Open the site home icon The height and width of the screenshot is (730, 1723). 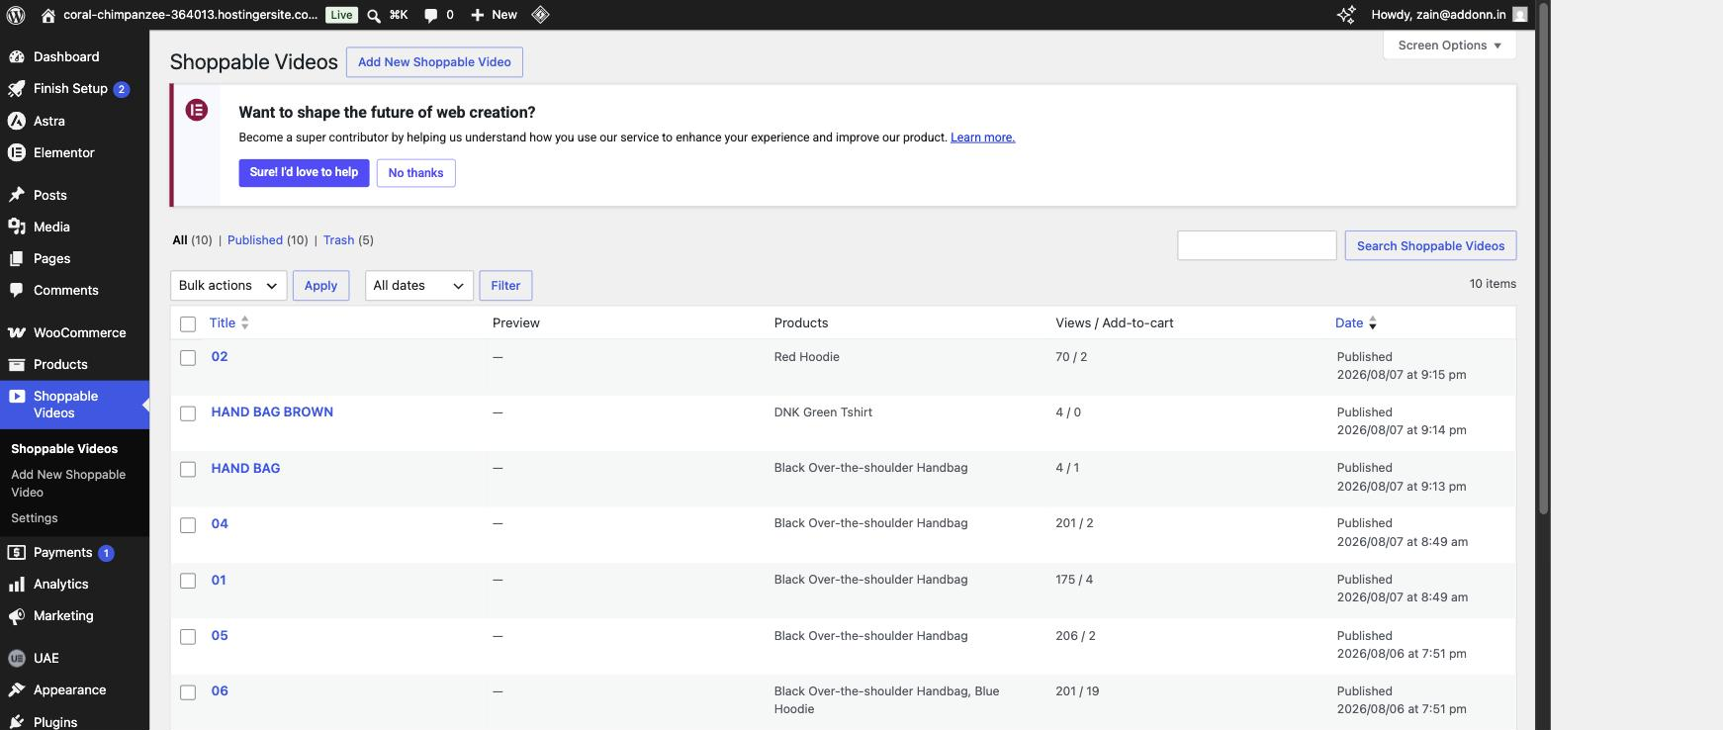click(47, 15)
